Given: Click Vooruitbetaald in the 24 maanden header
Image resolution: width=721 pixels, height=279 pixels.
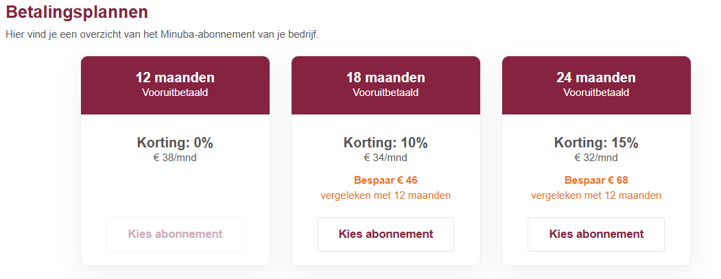Looking at the screenshot, I should tap(596, 93).
